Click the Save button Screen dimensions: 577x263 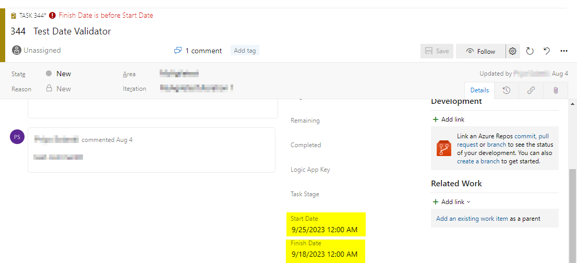437,51
